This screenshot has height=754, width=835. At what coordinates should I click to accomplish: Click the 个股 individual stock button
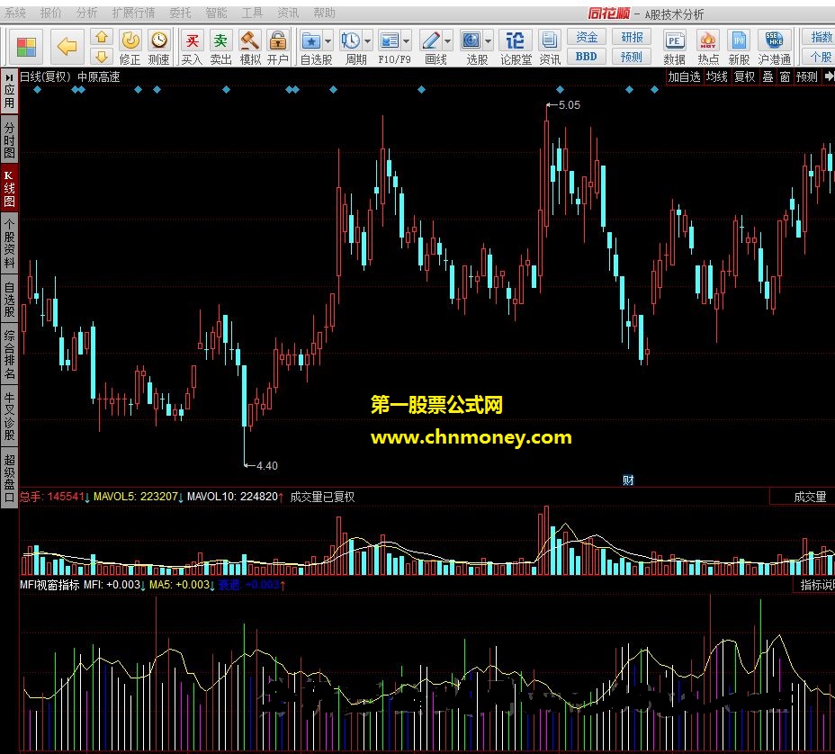click(x=819, y=56)
